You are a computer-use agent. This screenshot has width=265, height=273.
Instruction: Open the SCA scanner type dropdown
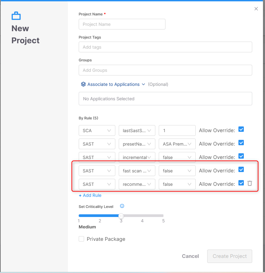coord(97,130)
